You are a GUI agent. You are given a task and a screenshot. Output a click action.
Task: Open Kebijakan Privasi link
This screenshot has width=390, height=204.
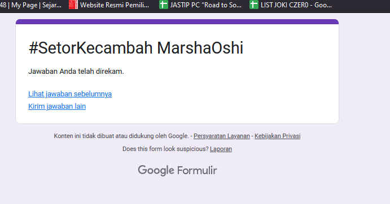[277, 136]
